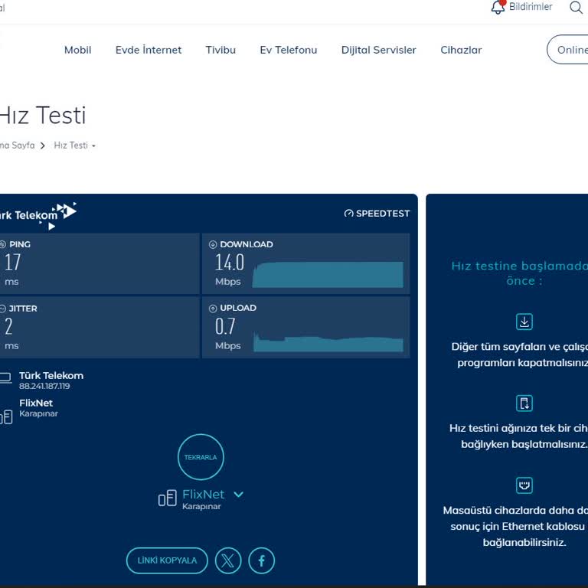588x588 pixels.
Task: Click the breadcrumb chevron after Ana Sayfa
Action: (43, 145)
